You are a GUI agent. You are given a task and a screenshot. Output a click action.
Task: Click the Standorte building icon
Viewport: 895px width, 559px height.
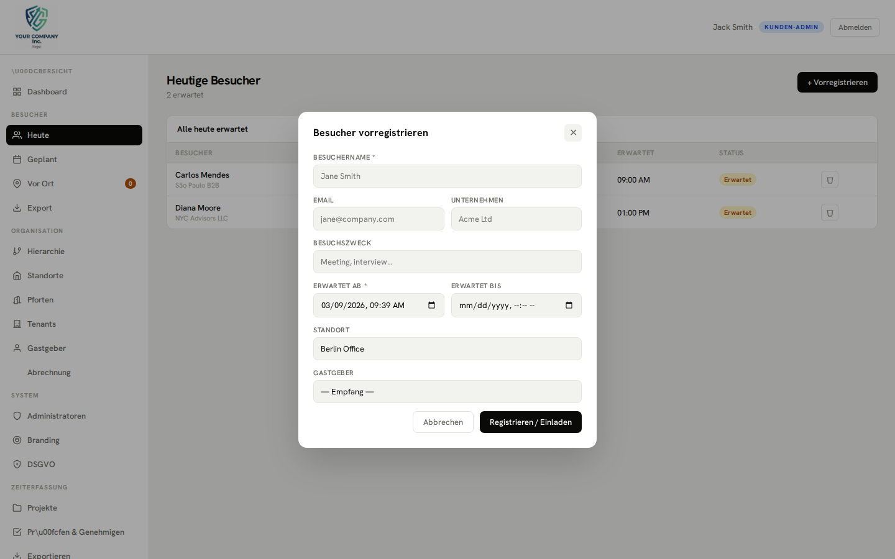click(17, 275)
